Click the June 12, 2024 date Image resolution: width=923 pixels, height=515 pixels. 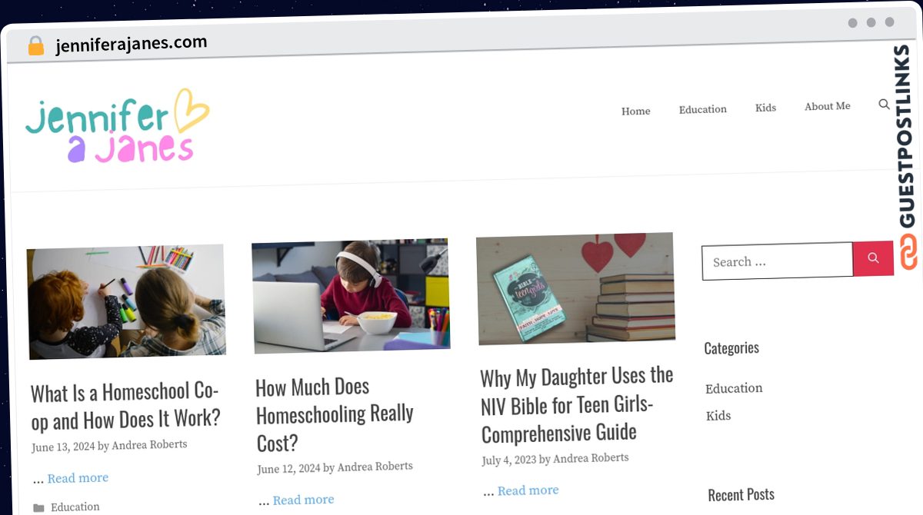click(288, 468)
